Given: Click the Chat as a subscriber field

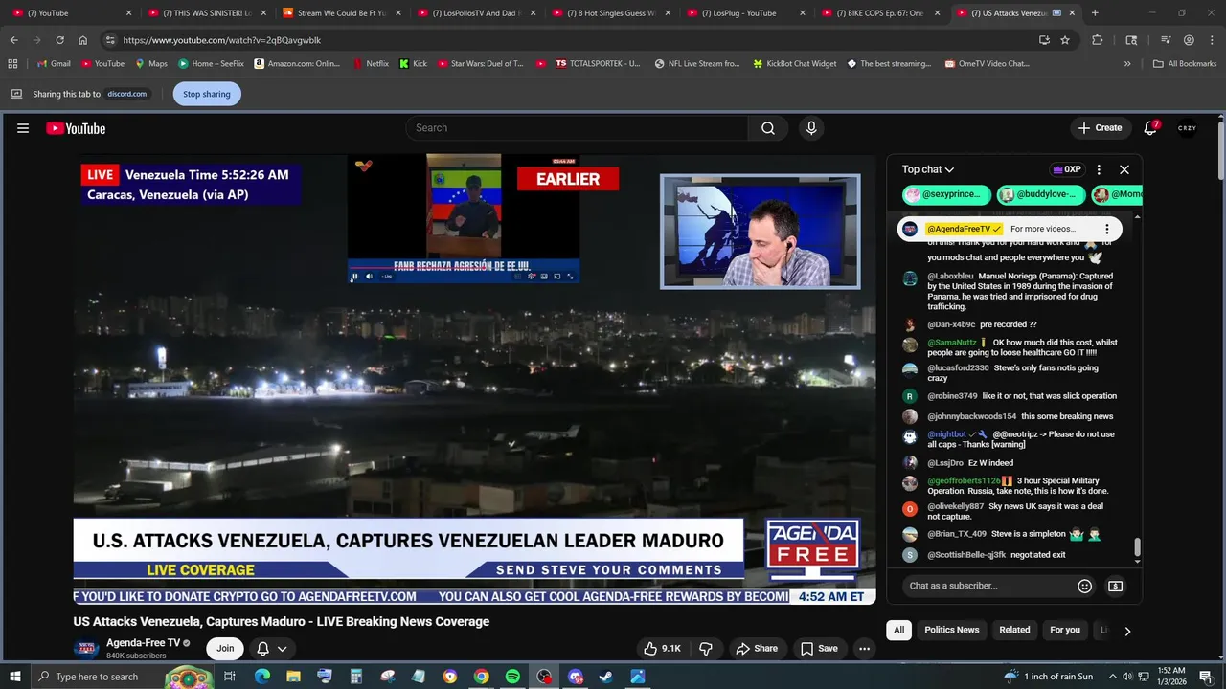Looking at the screenshot, I should click(x=989, y=586).
